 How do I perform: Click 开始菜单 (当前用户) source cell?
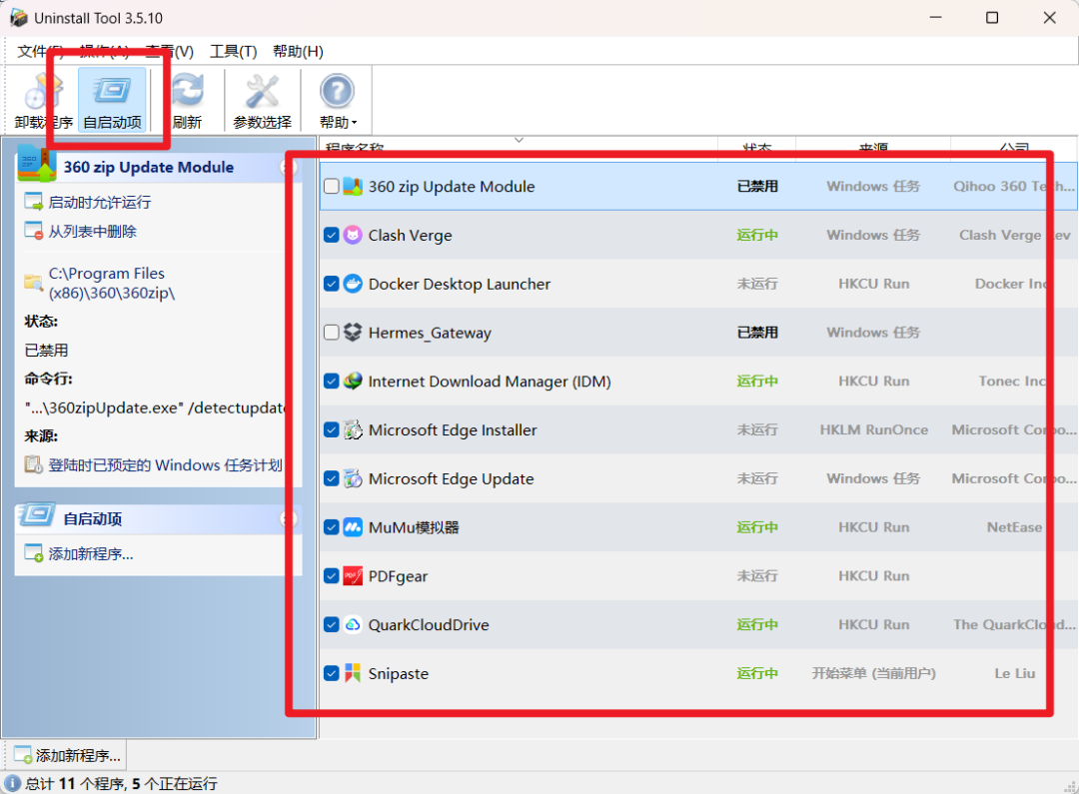(x=873, y=673)
